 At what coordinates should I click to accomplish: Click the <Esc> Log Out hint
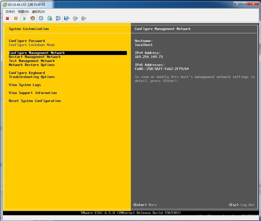(x=242, y=205)
